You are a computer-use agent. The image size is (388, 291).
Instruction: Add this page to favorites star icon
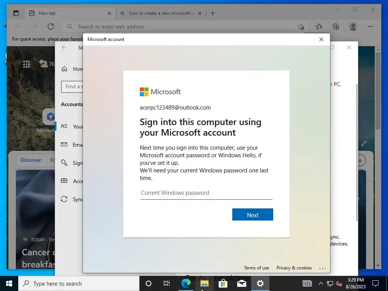click(300, 27)
